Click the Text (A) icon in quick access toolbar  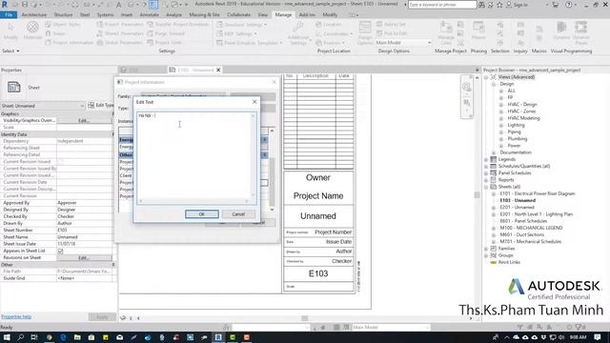click(x=118, y=5)
